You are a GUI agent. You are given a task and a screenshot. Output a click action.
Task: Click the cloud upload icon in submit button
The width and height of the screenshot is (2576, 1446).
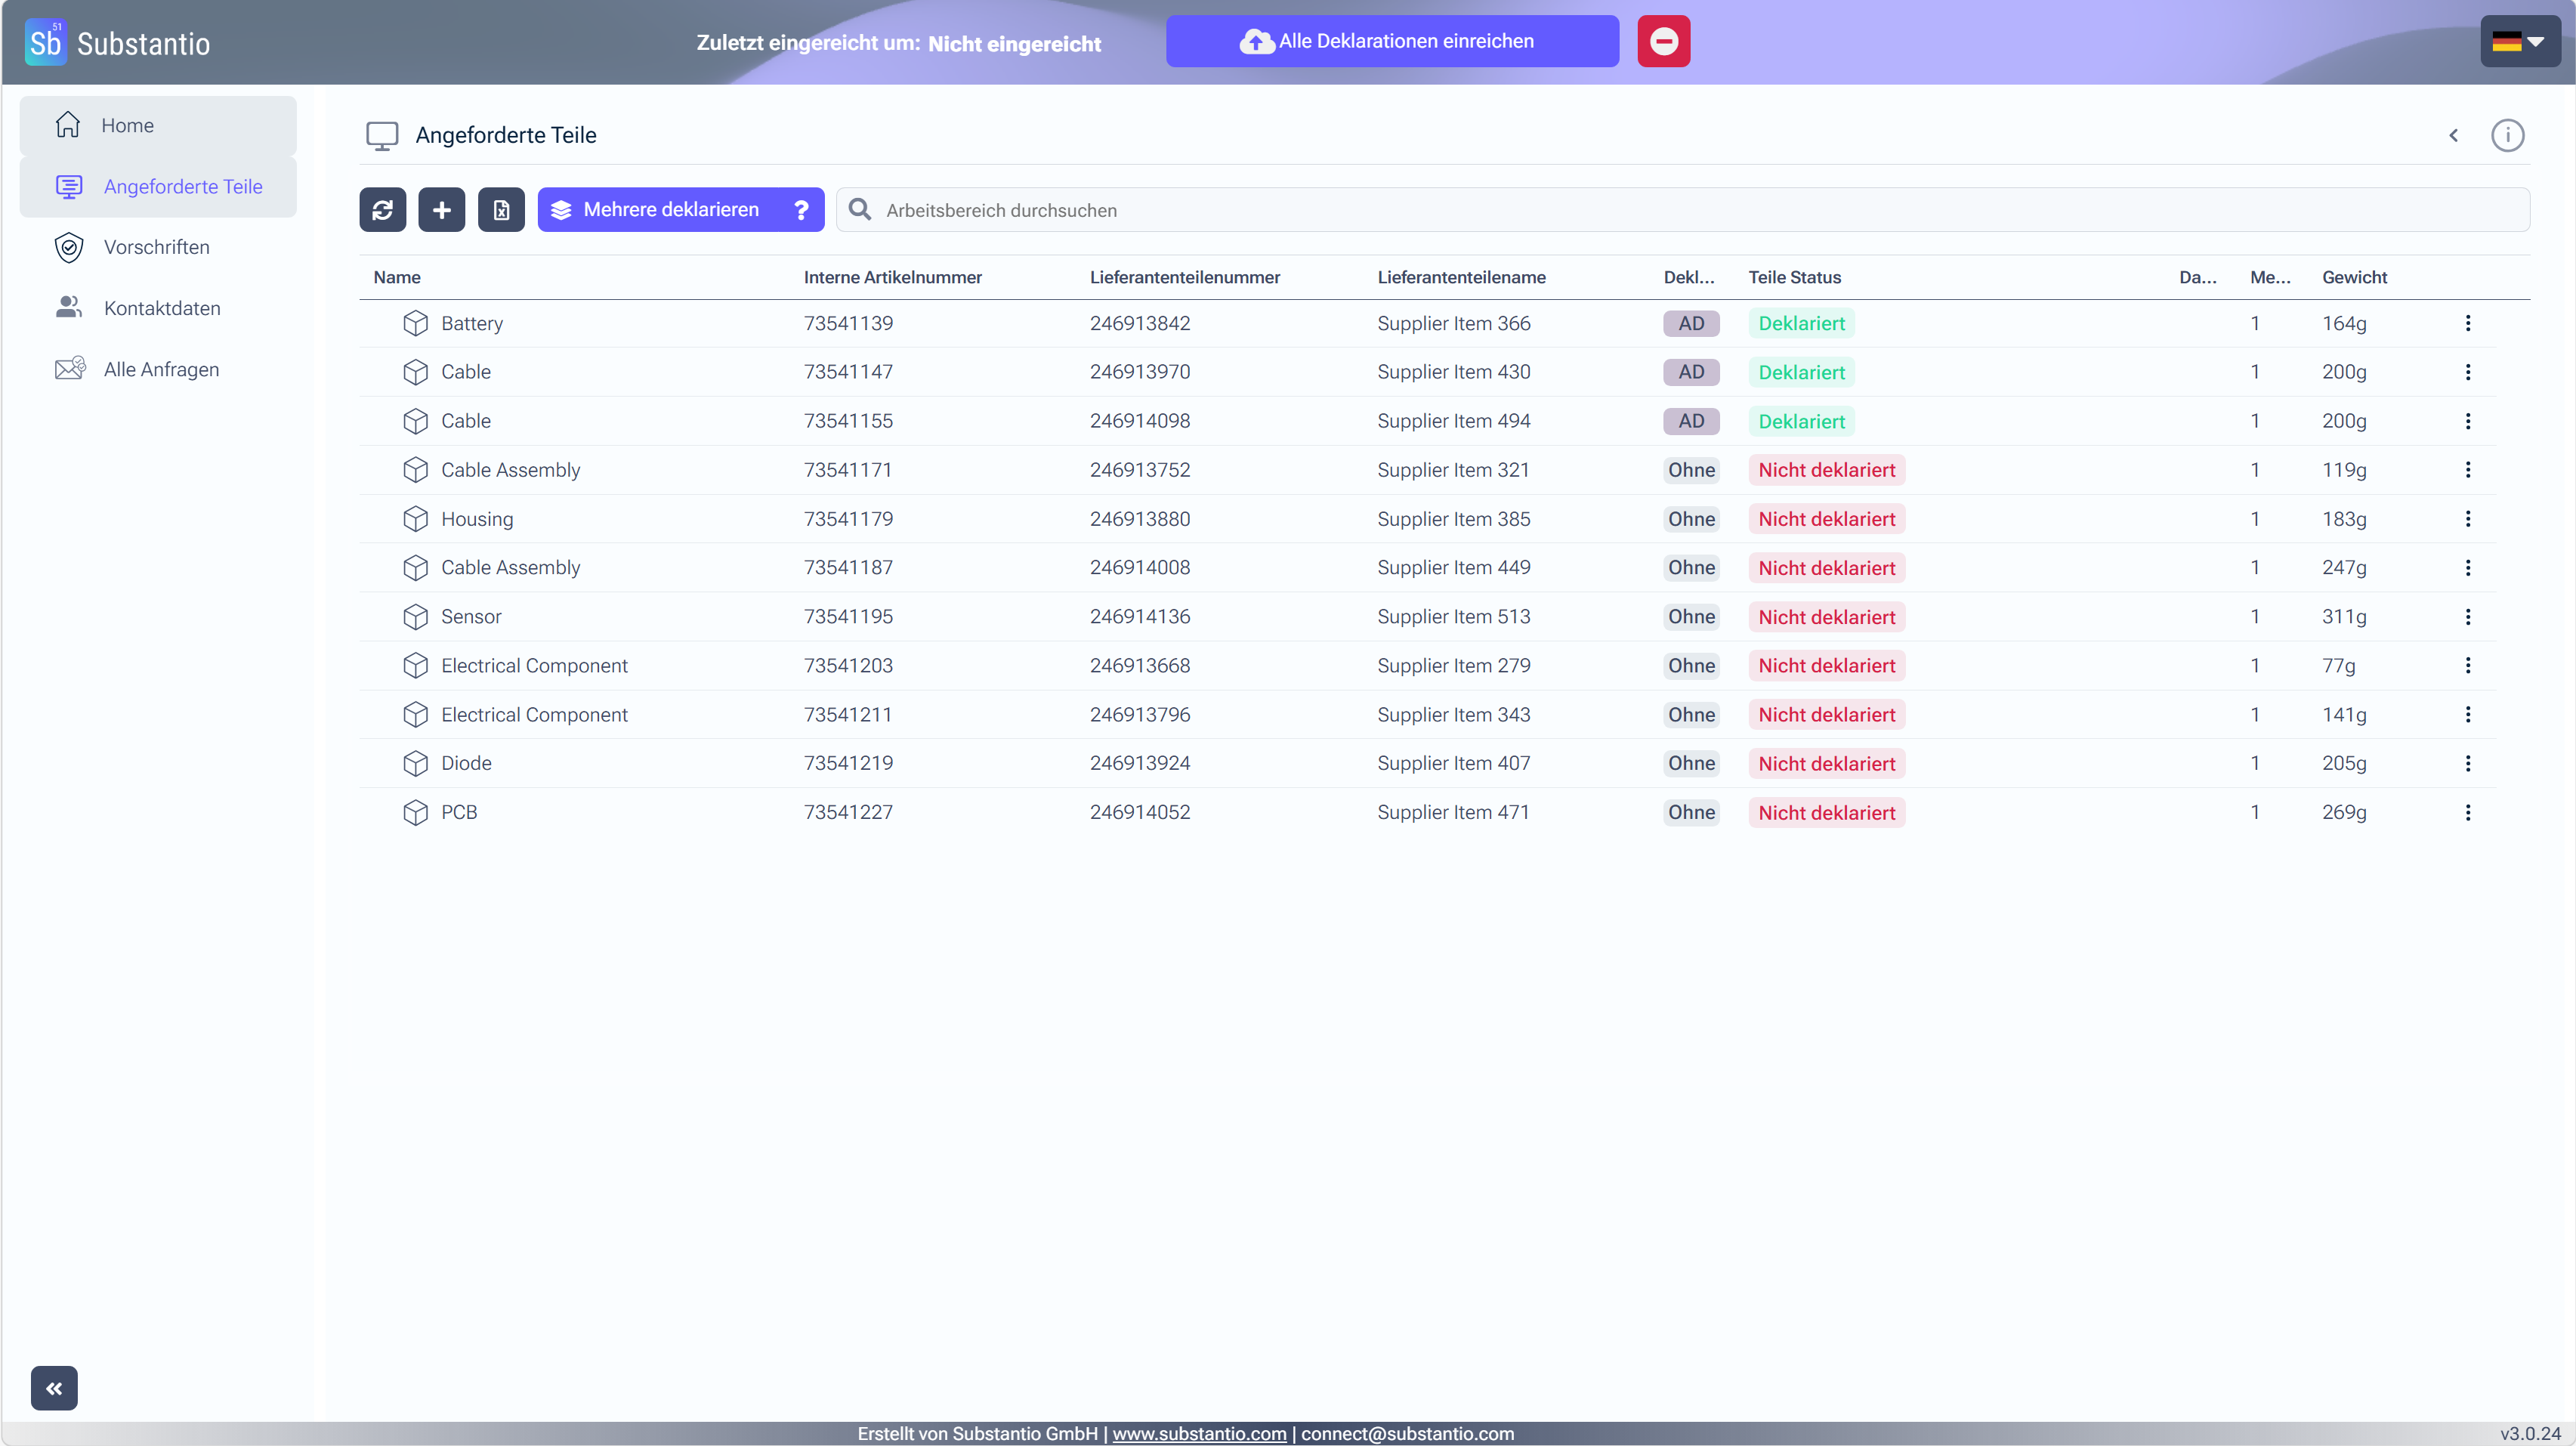[x=1256, y=41]
